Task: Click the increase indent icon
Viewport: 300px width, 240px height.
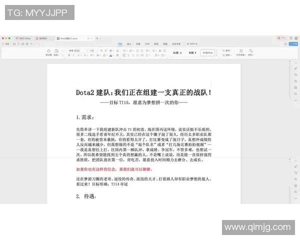Action: click(142, 50)
